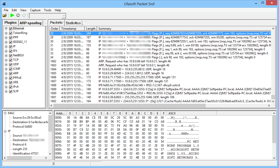Screen dimensions: 279x168
Task: Toggle the IEEE802_11 plugin checkbox
Action: tap(11, 42)
